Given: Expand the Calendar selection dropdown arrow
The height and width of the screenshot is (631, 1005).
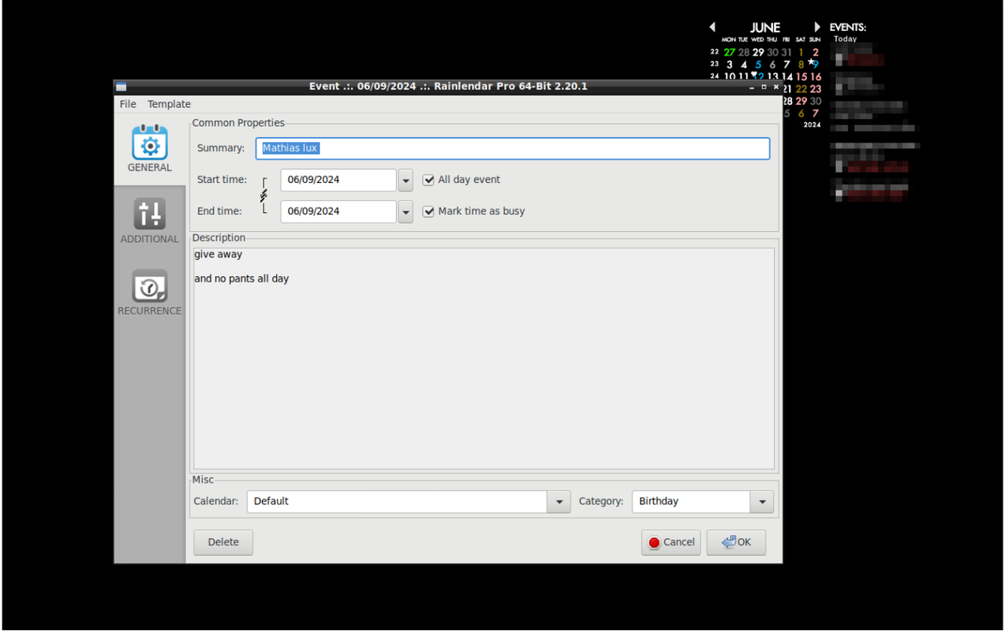Looking at the screenshot, I should coord(559,502).
